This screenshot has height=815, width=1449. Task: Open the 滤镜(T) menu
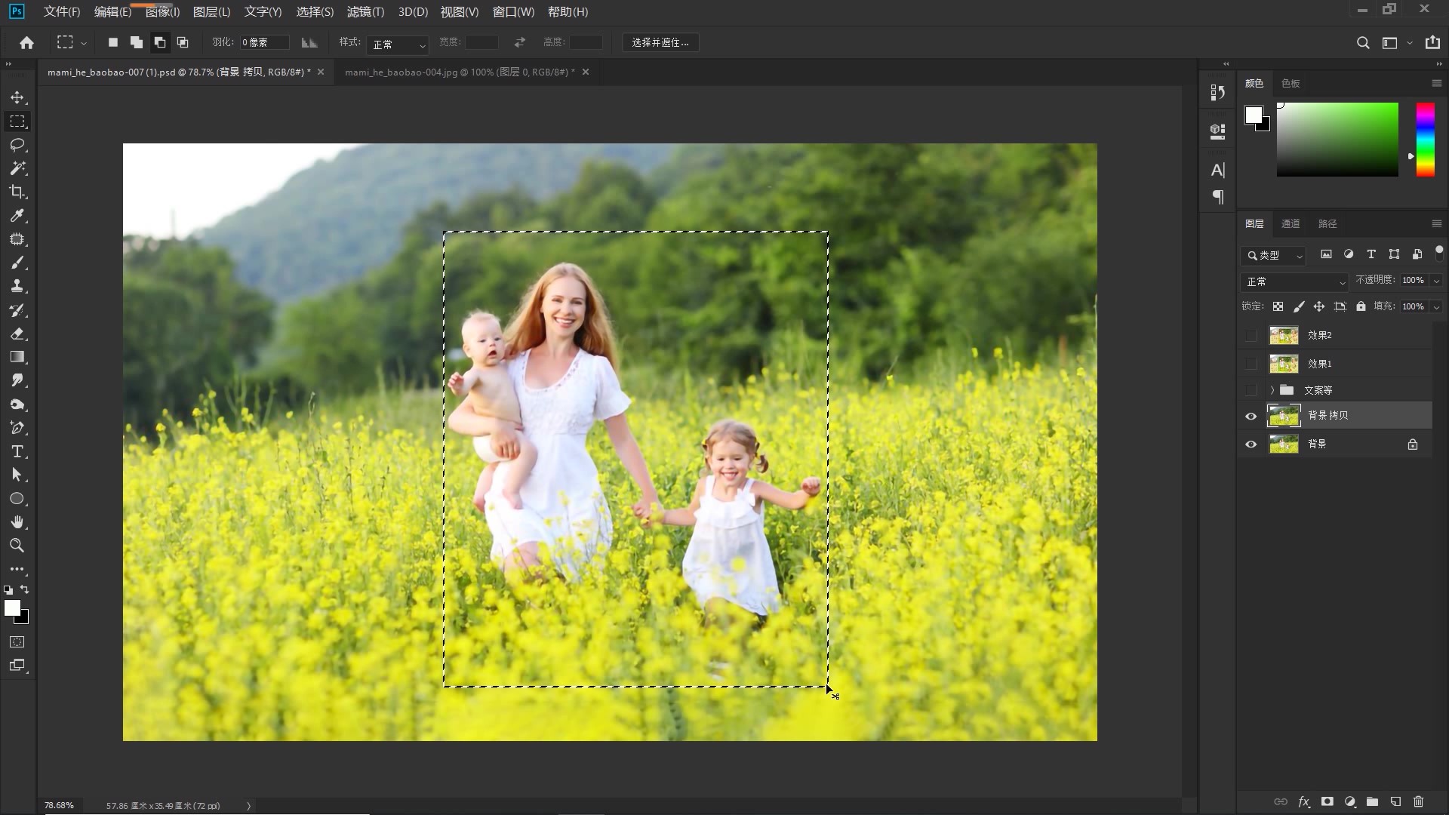tap(365, 12)
